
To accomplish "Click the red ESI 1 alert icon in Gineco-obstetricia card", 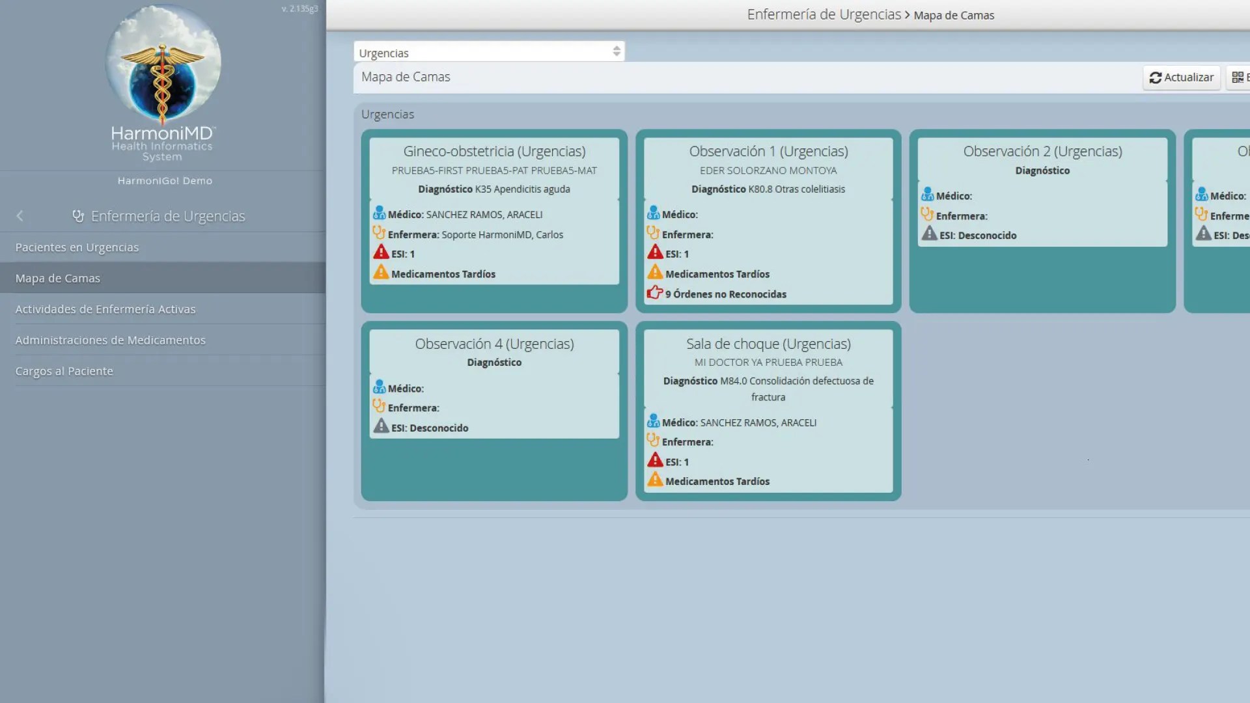I will (381, 253).
